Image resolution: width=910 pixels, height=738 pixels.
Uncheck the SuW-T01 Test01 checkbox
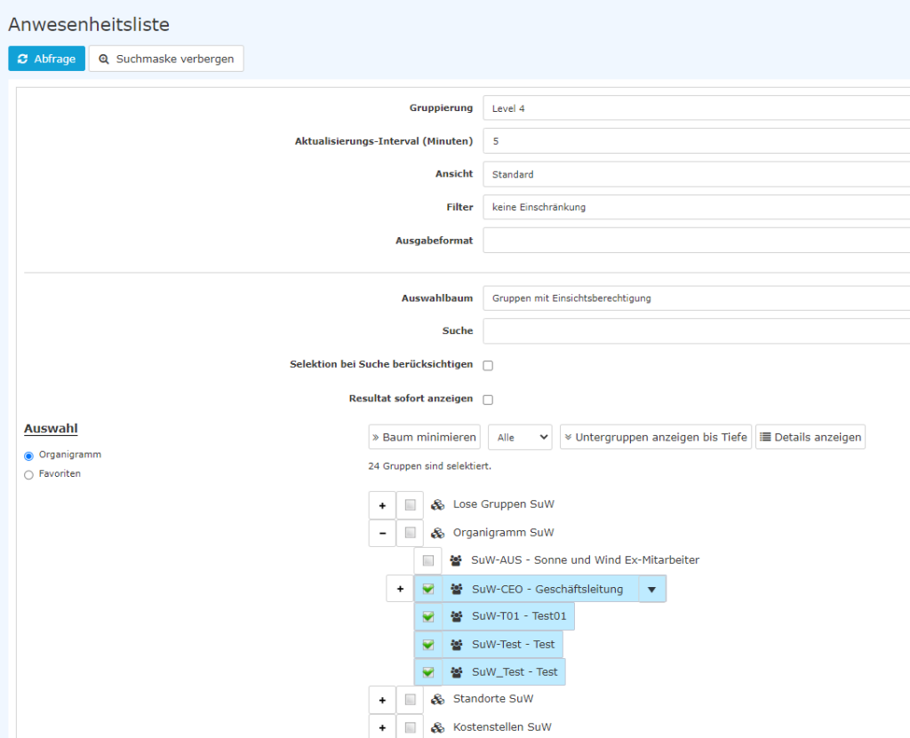pyautogui.click(x=428, y=616)
